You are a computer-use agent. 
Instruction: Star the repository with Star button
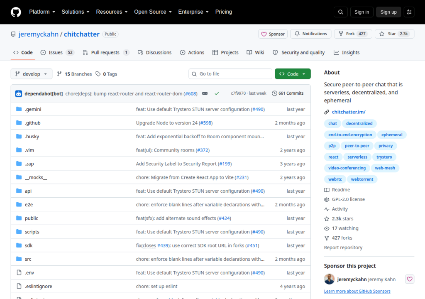click(394, 34)
